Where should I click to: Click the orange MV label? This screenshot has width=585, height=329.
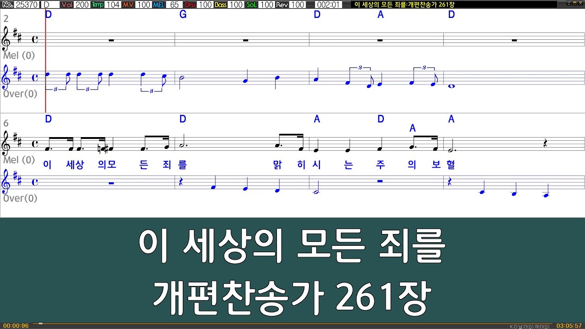coord(128,5)
